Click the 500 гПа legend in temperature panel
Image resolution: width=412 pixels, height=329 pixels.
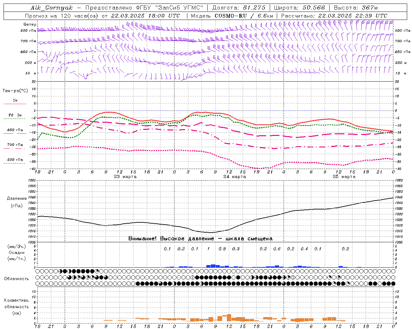(15, 160)
